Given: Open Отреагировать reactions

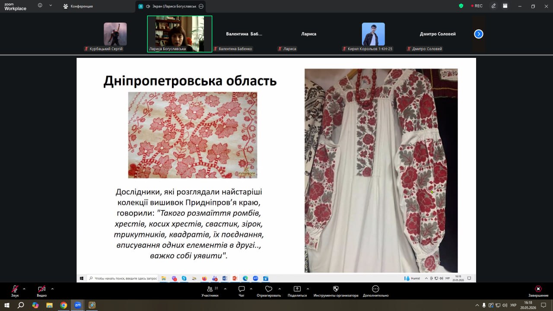Looking at the screenshot, I should tap(269, 291).
